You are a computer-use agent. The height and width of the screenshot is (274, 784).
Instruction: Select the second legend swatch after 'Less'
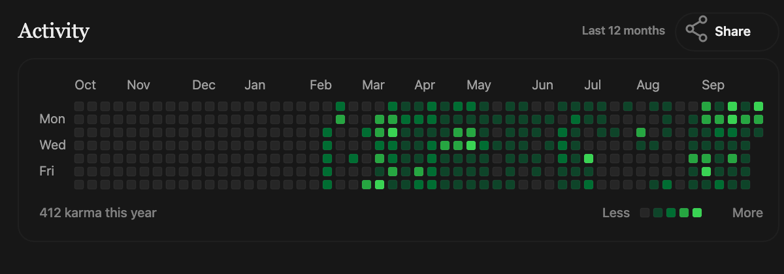click(658, 213)
